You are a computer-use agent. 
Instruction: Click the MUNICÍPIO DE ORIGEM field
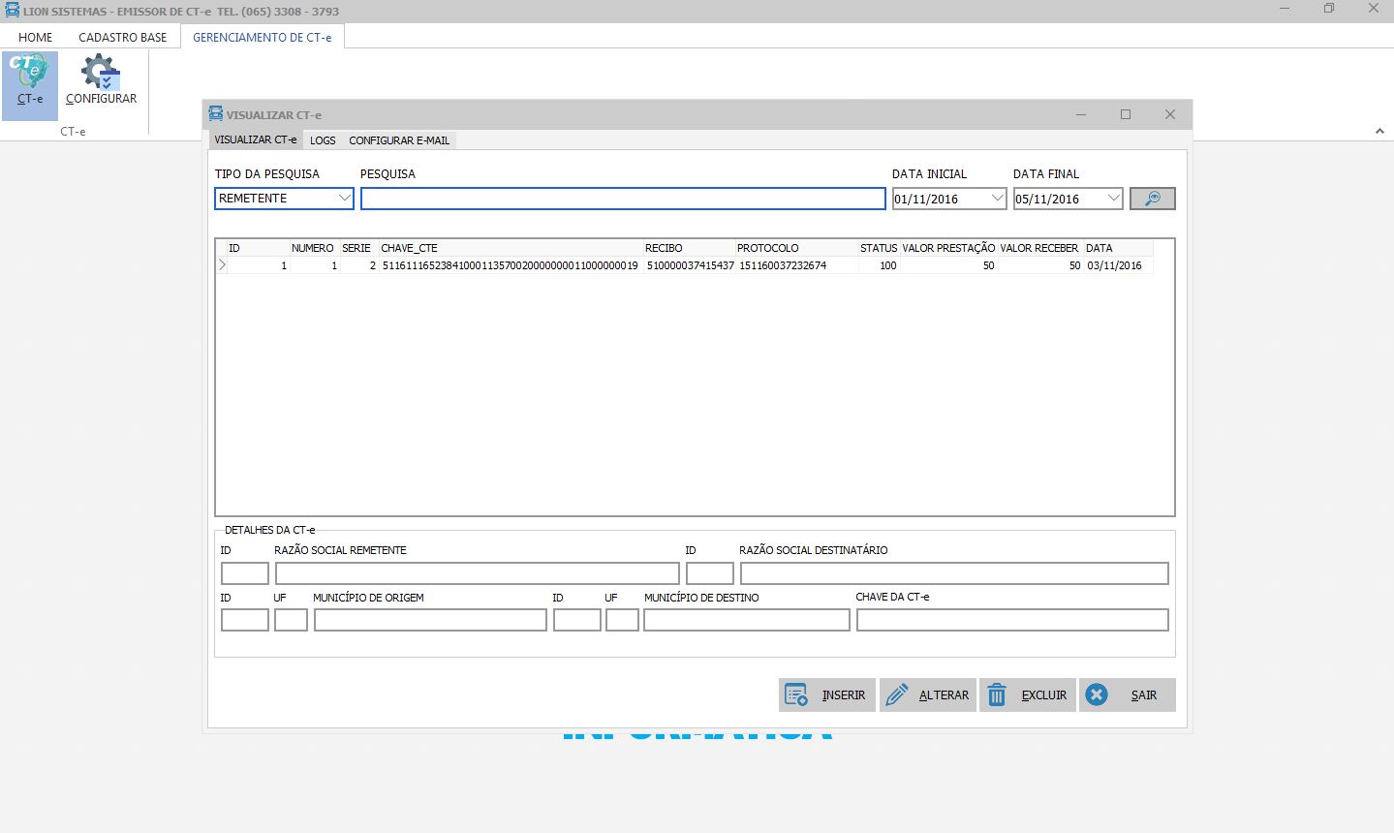coord(430,620)
